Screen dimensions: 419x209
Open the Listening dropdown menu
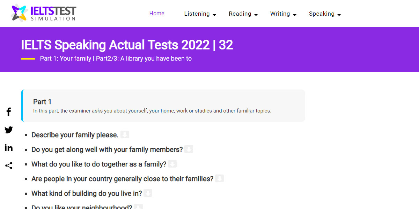pyautogui.click(x=200, y=14)
